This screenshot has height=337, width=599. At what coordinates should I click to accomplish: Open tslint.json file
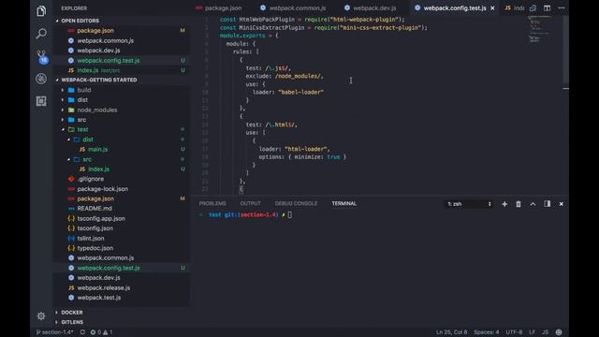pyautogui.click(x=91, y=239)
